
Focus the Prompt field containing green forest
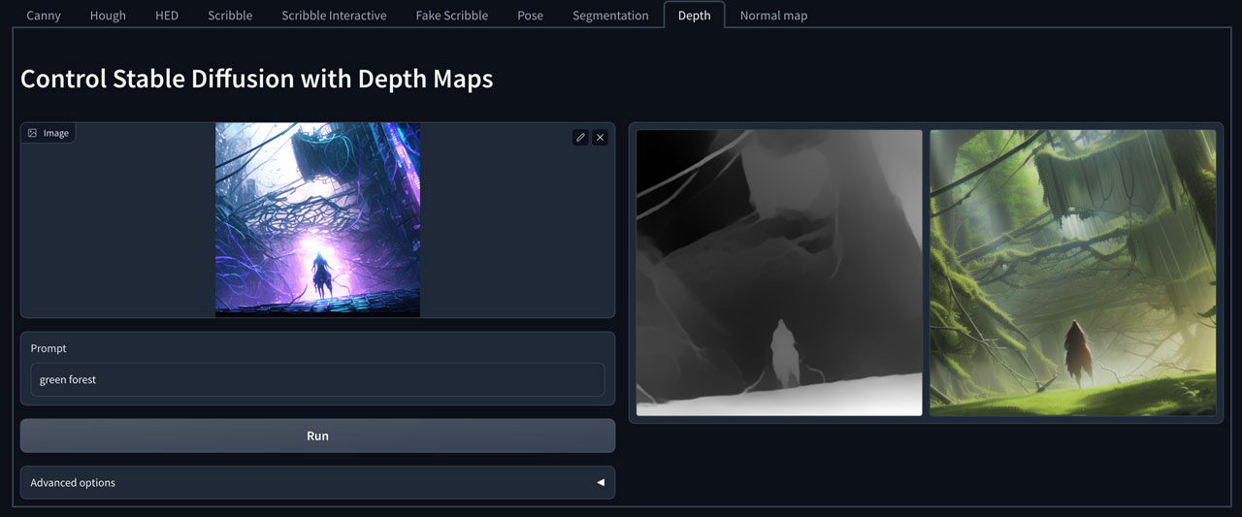tap(317, 379)
